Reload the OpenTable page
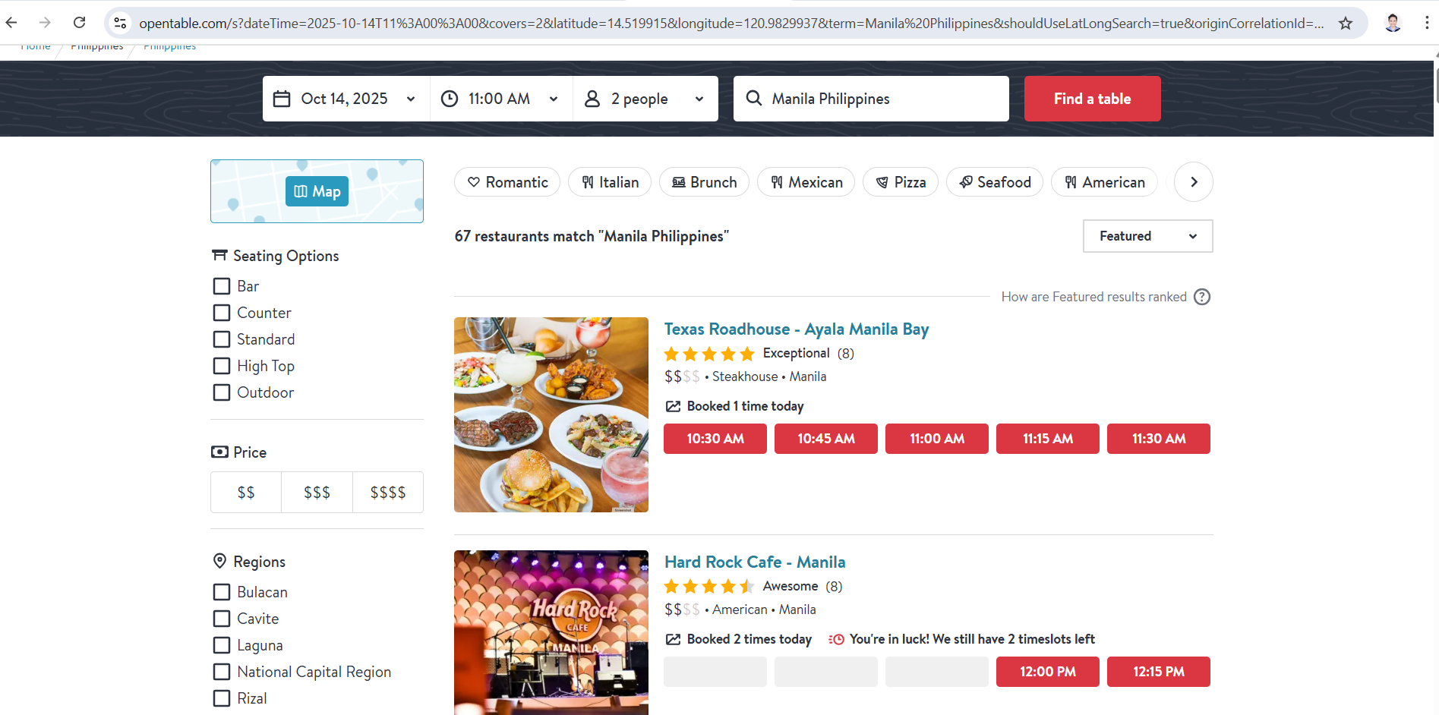 click(79, 23)
